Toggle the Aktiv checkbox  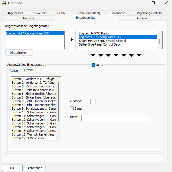point(93,65)
